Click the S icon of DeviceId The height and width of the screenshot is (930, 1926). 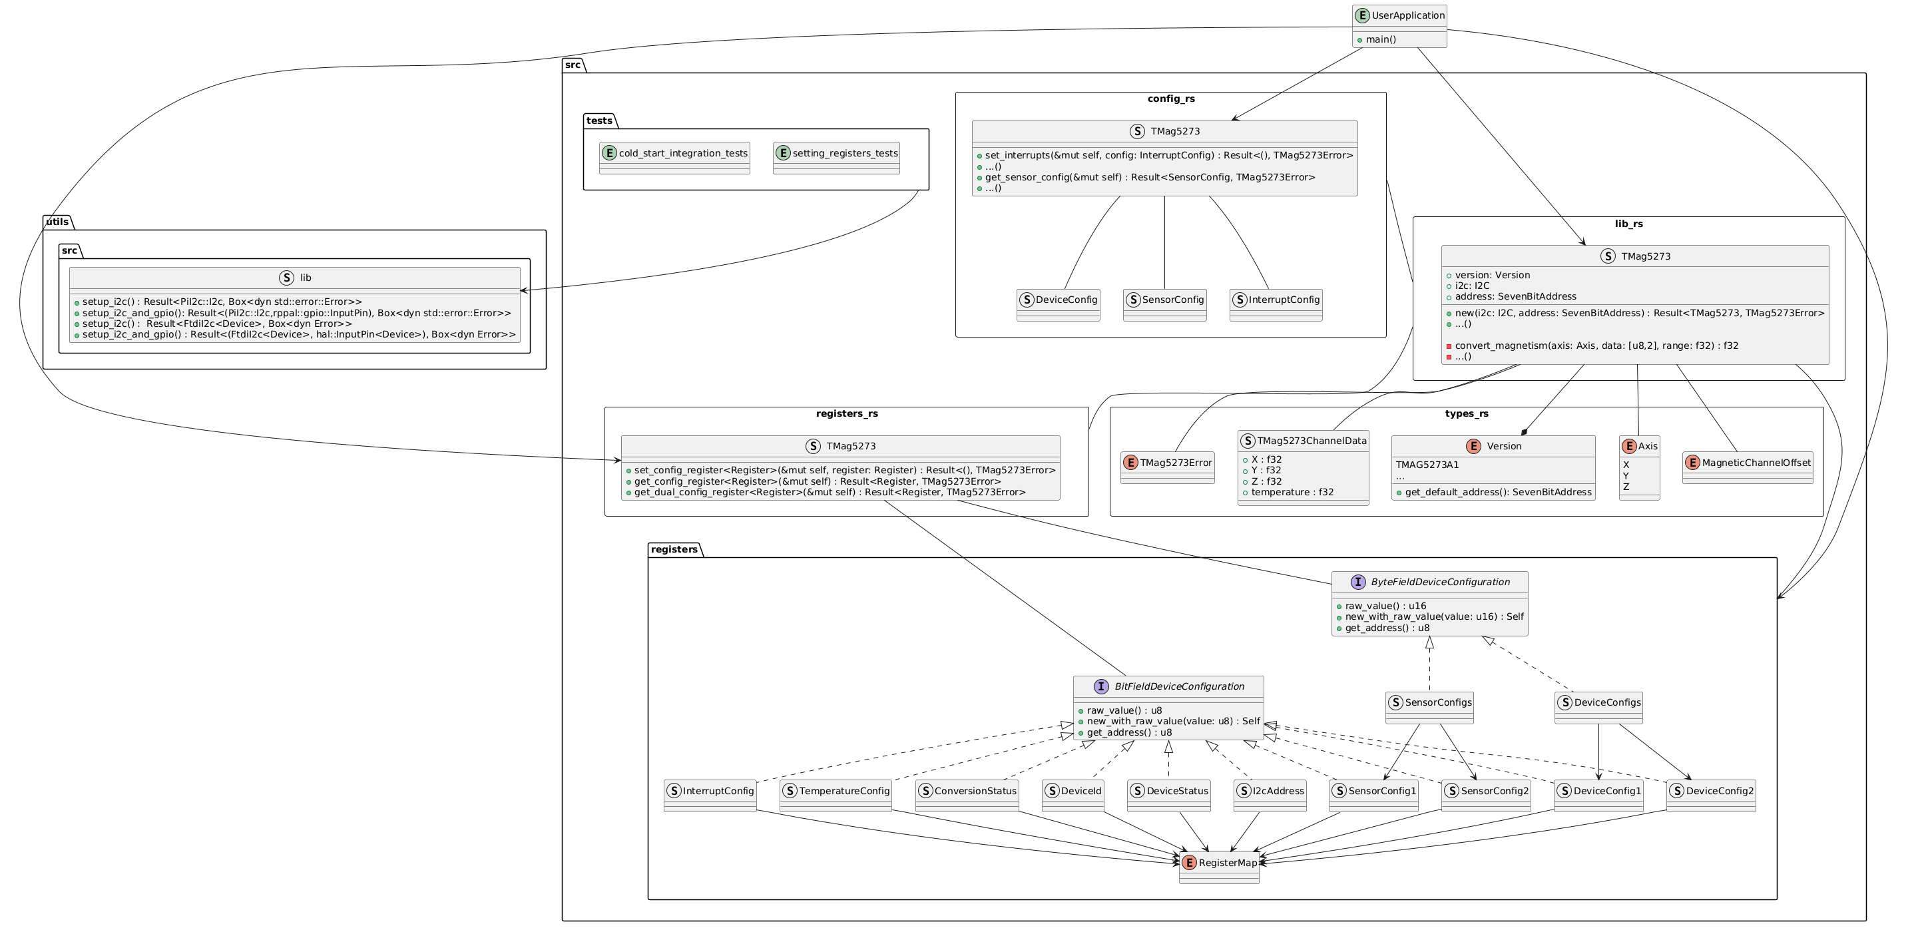click(x=1051, y=790)
